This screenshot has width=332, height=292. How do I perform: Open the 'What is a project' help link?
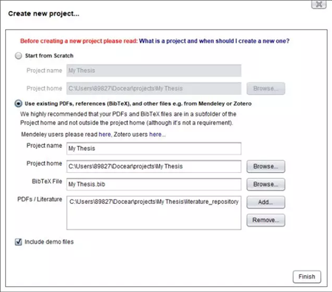214,41
